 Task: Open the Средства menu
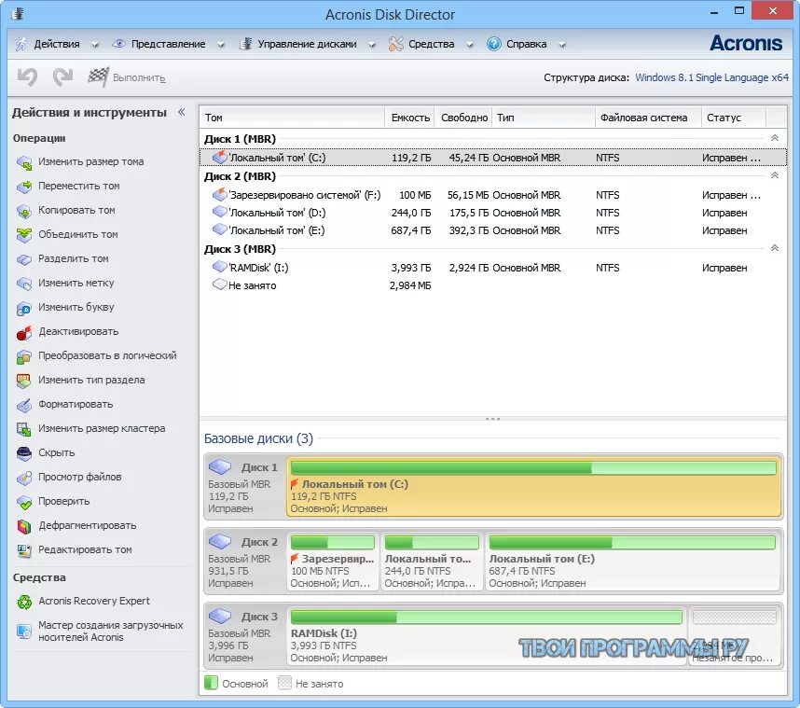tap(431, 45)
